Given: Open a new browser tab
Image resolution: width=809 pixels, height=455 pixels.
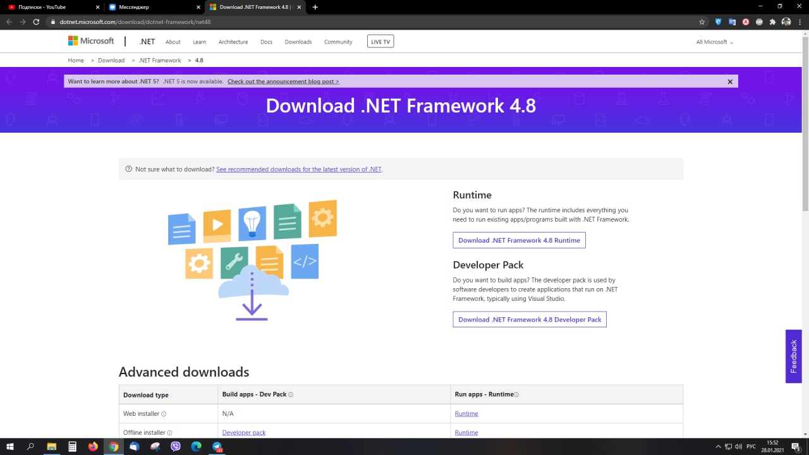Looking at the screenshot, I should tap(315, 7).
